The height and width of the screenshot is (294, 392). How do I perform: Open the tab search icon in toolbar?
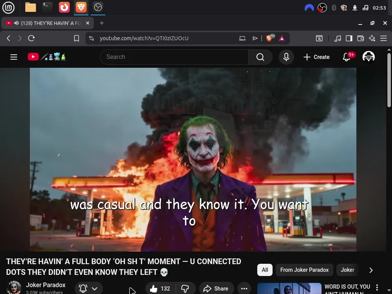point(319,38)
